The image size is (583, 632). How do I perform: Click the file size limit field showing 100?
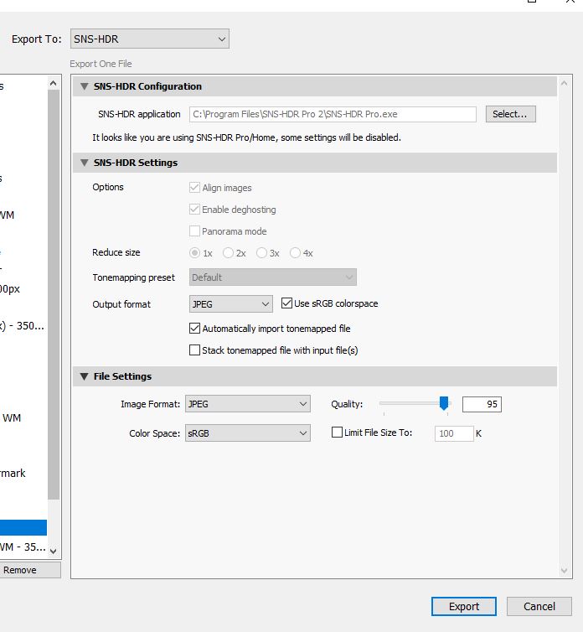point(454,433)
